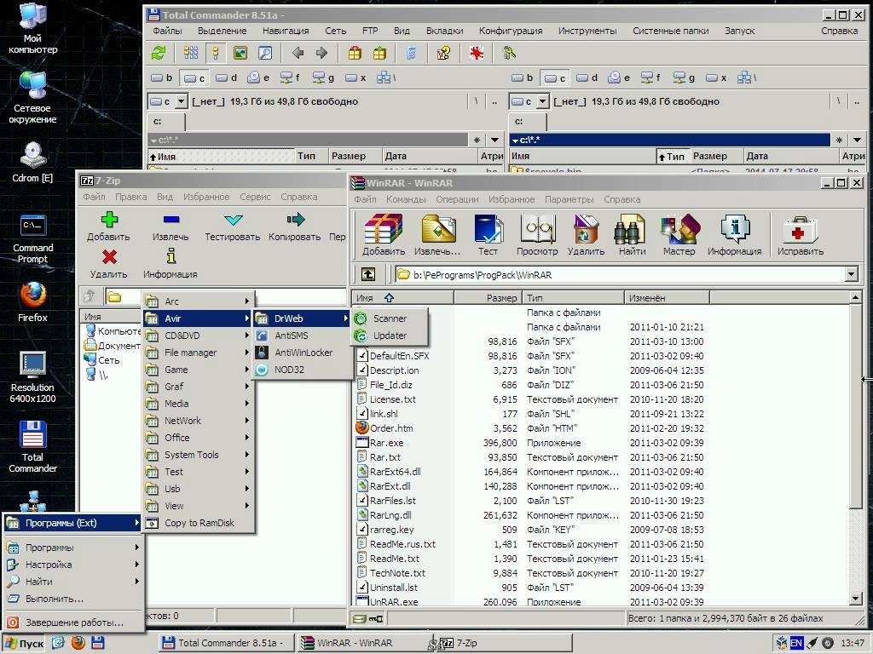This screenshot has height=654, width=873.
Task: Select AntiWinLocker in Avir submenu
Action: click(x=303, y=353)
